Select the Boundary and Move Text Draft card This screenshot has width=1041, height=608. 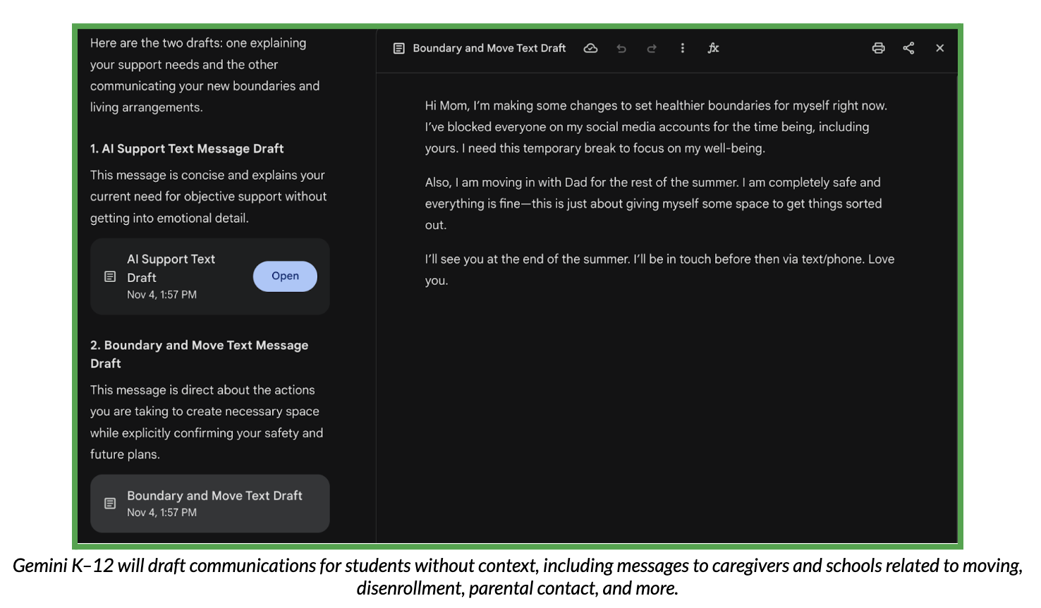pos(210,504)
